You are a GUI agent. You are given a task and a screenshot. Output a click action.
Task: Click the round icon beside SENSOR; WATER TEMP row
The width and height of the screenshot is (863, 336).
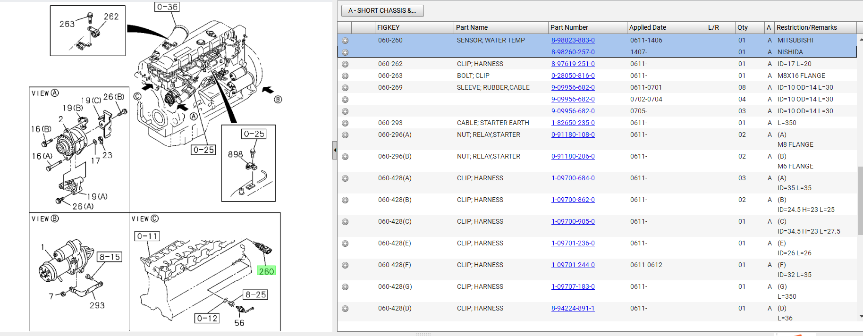pos(345,41)
